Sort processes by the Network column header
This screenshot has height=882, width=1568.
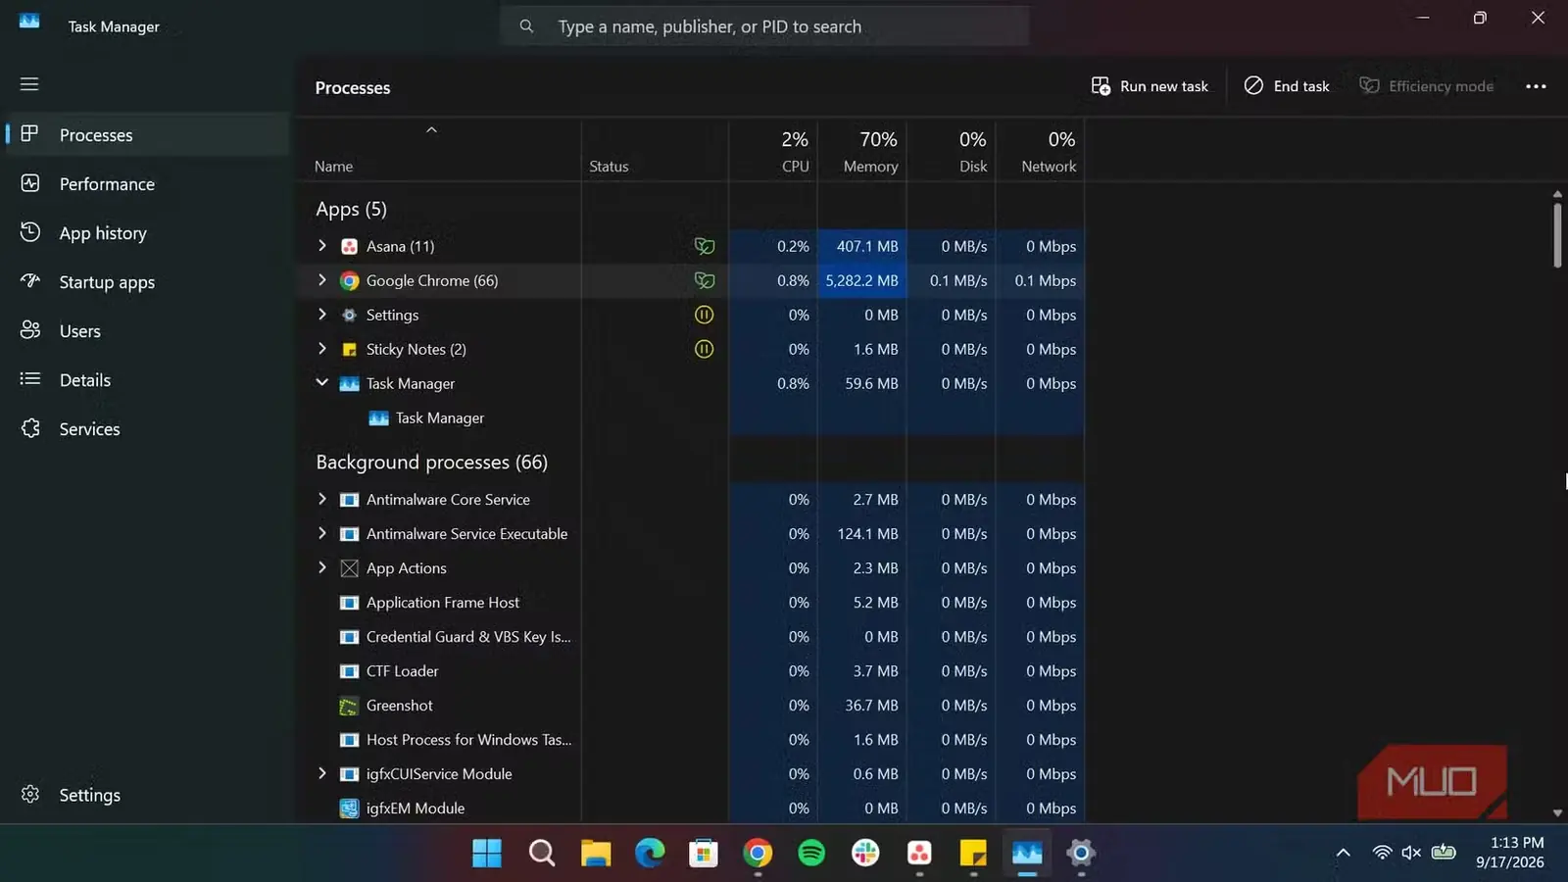[x=1041, y=152]
